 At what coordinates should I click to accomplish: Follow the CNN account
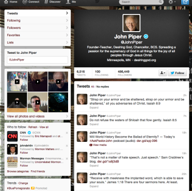pyautogui.click(x=24, y=140)
